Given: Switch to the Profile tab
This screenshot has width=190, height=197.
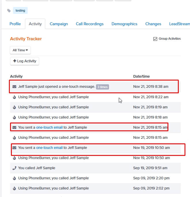Looking at the screenshot, I should (15, 24).
